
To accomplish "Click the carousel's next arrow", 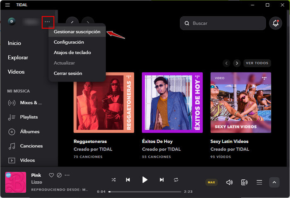I will click(237, 63).
